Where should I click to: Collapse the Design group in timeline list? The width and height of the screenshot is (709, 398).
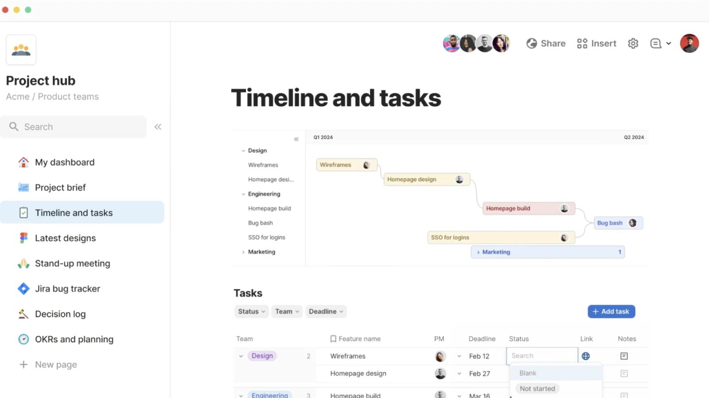click(x=243, y=151)
